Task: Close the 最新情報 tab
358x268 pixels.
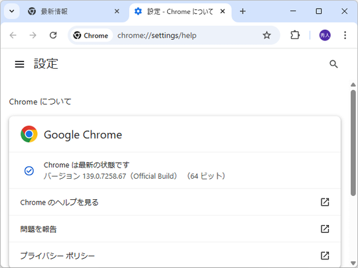Action: point(117,11)
